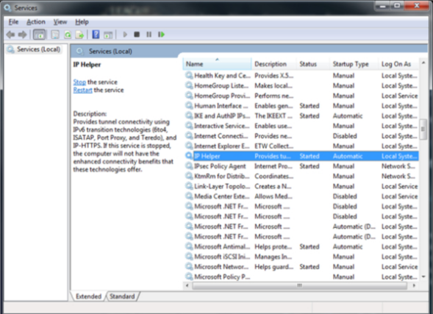Screen dimensions: 433x314
Task: Click Network S... log on for IPsec Policy Agent
Action: tap(398, 166)
